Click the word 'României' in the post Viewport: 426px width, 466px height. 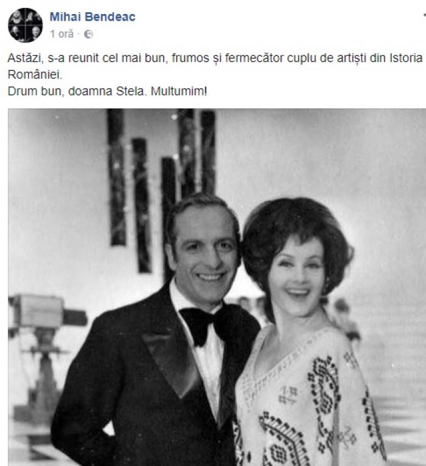pyautogui.click(x=35, y=75)
